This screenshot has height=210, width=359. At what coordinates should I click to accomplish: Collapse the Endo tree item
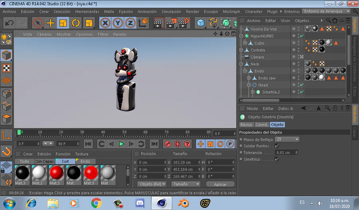pyautogui.click(x=245, y=71)
